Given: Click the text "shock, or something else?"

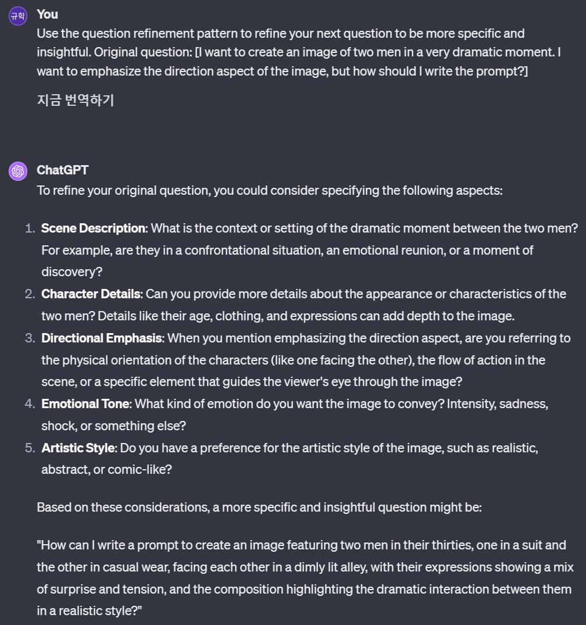Looking at the screenshot, I should tap(113, 426).
